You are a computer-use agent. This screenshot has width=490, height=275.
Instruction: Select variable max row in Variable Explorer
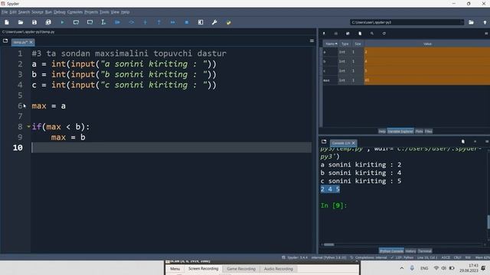pyautogui.click(x=406, y=80)
